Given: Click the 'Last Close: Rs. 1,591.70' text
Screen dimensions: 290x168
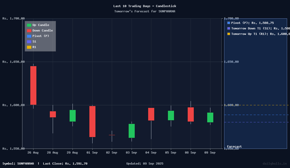Looking at the screenshot, I should (x=65, y=164).
